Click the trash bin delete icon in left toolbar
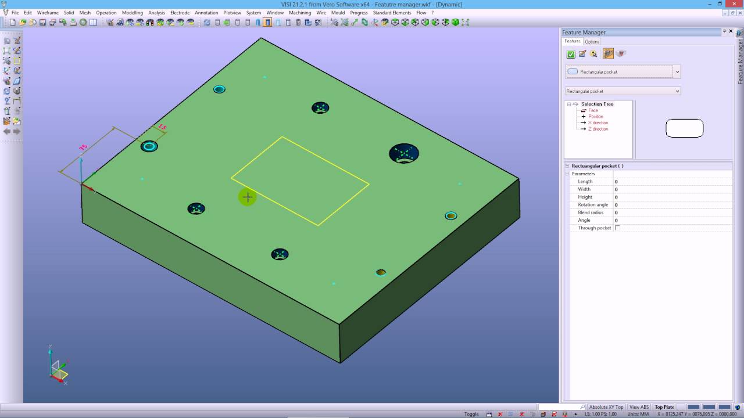744x418 pixels. (x=7, y=111)
